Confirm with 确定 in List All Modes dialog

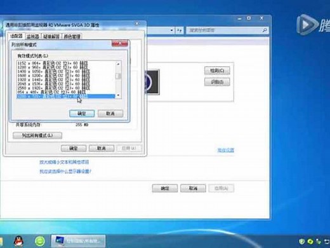(x=82, y=114)
